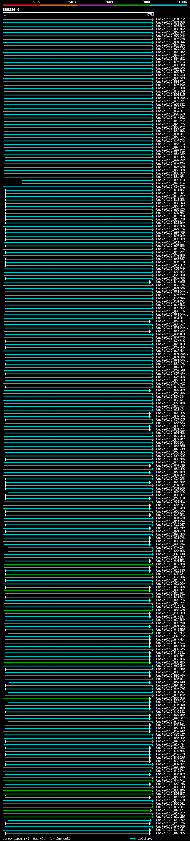Select hit UniRef100_Q3SGL1
Viewport: 190px width, 841px height.
click(x=170, y=495)
